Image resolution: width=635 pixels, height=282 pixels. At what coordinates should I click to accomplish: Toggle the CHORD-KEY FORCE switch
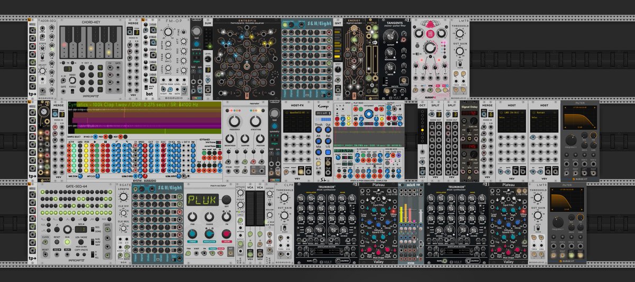pos(72,91)
